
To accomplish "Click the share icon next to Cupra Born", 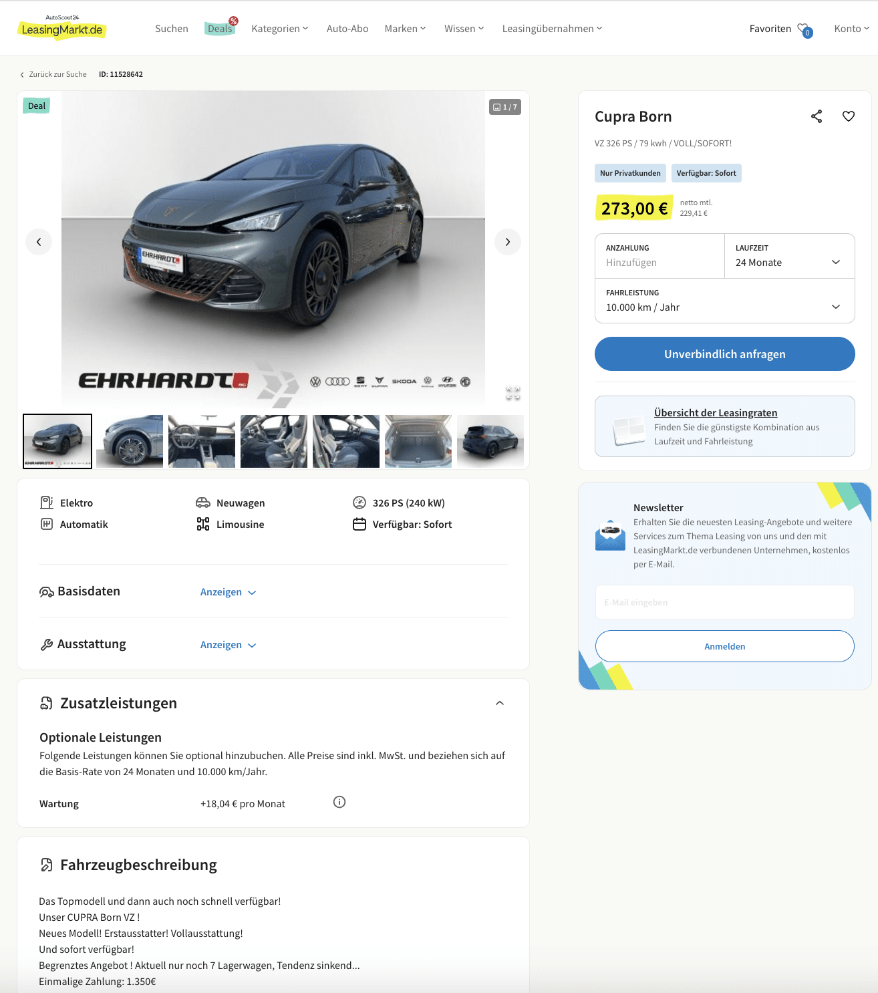I will (817, 116).
